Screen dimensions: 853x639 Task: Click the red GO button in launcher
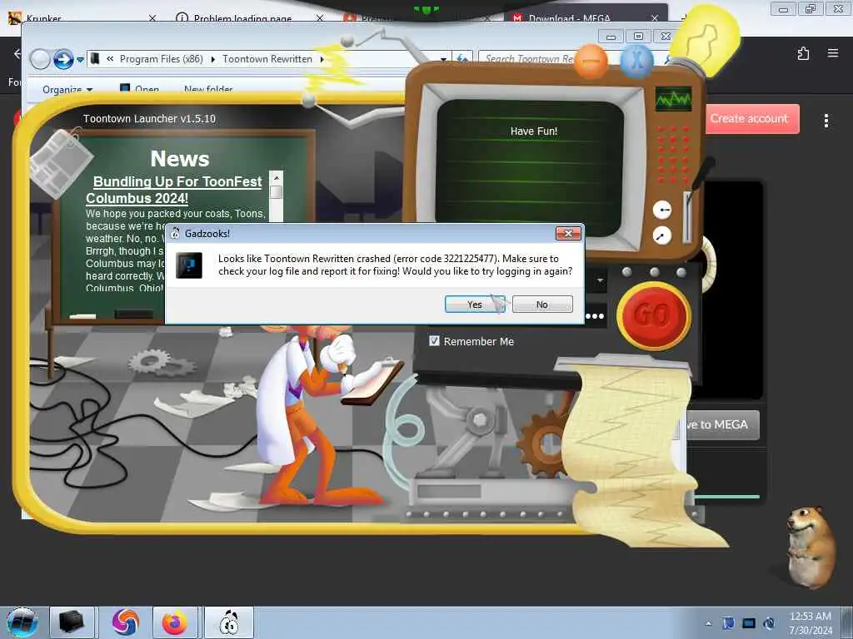[x=654, y=315]
